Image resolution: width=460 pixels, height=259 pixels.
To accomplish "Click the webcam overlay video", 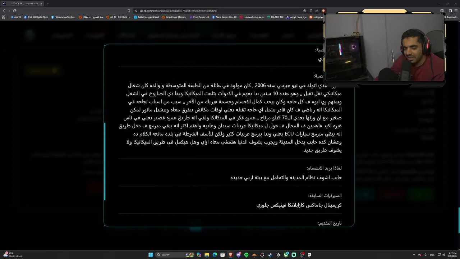I will coord(384,47).
